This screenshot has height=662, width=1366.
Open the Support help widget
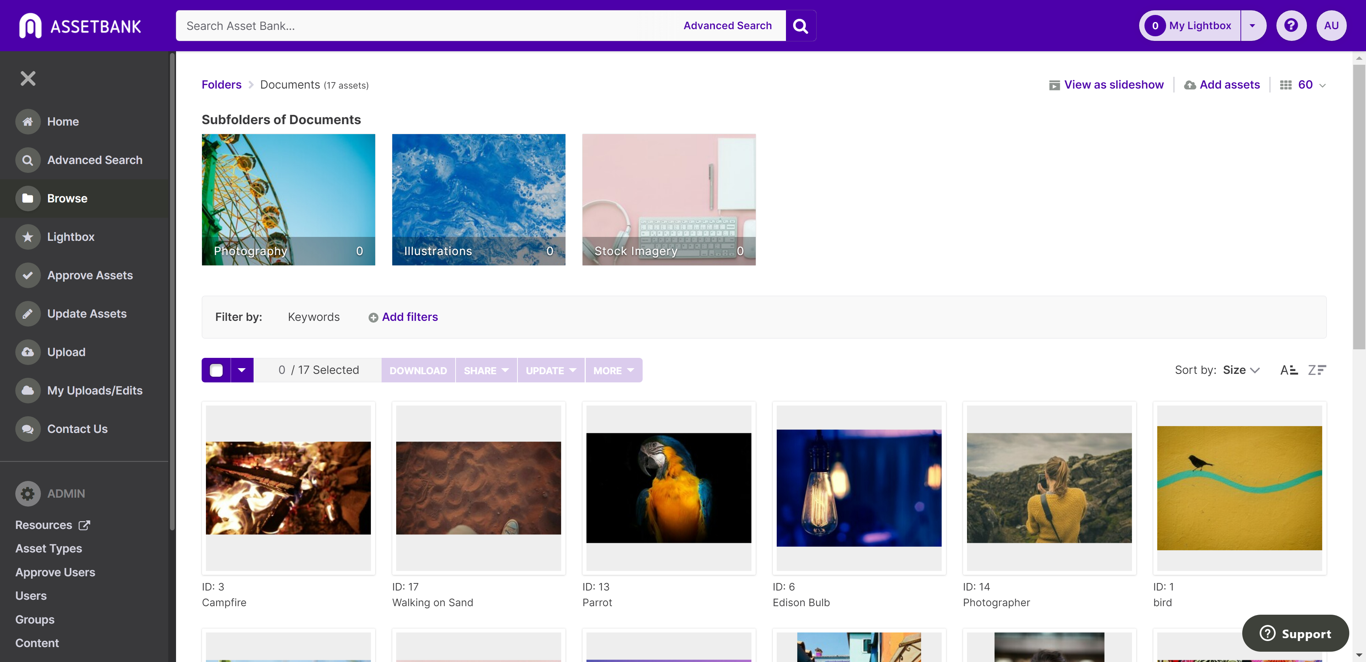[1296, 633]
